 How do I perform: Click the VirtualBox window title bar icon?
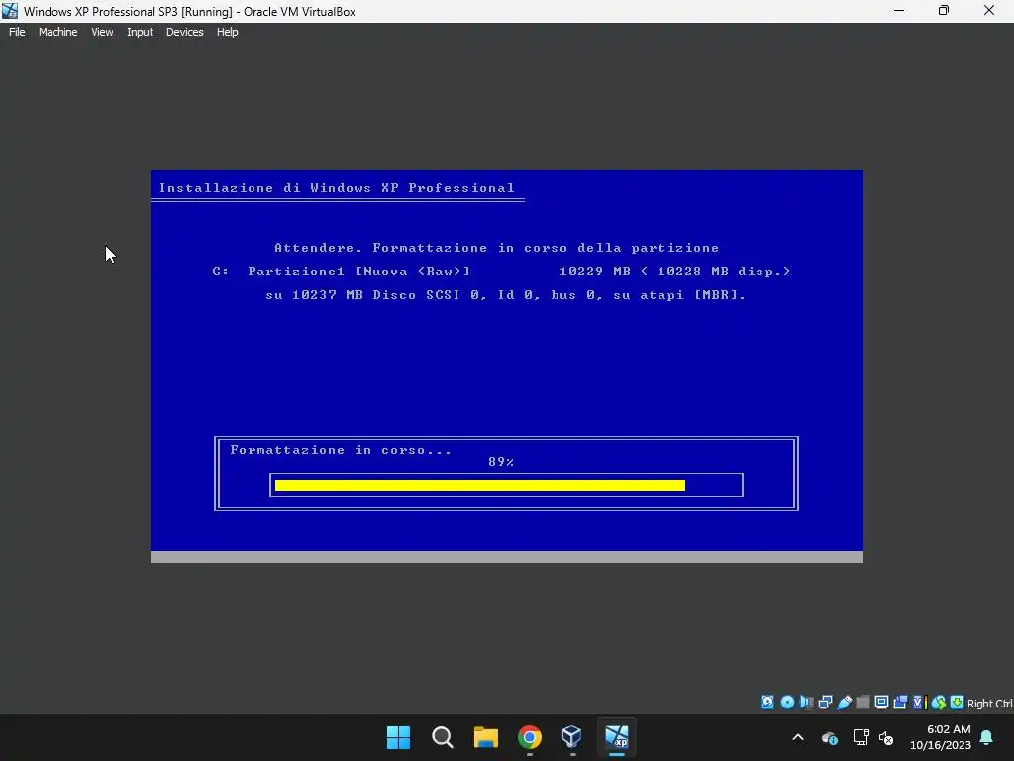10,11
